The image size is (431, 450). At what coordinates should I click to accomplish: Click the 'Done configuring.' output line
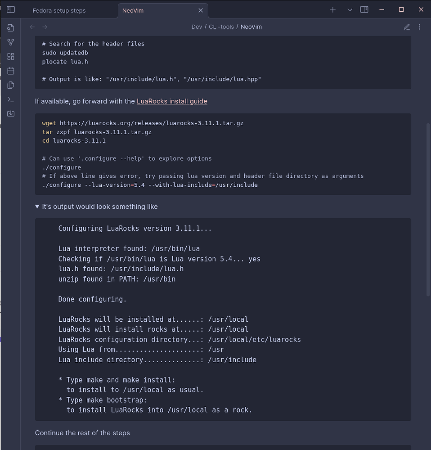click(x=92, y=299)
